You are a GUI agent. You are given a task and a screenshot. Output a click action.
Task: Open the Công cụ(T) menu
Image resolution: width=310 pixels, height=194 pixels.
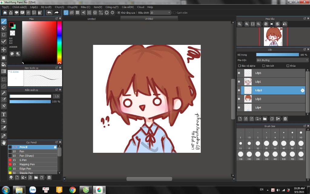(x=112, y=7)
